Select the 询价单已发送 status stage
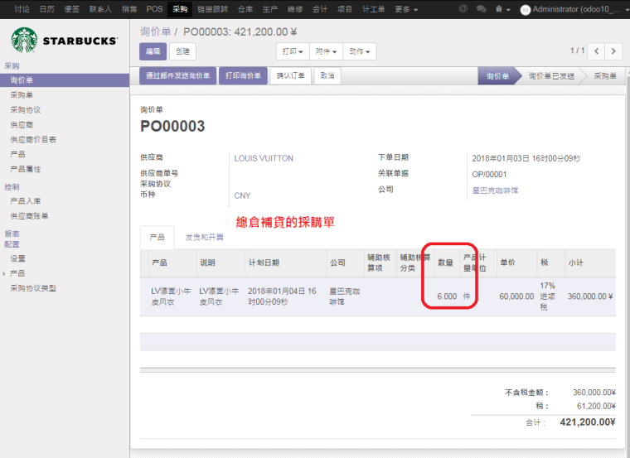Image resolution: width=630 pixels, height=458 pixels. [551, 76]
